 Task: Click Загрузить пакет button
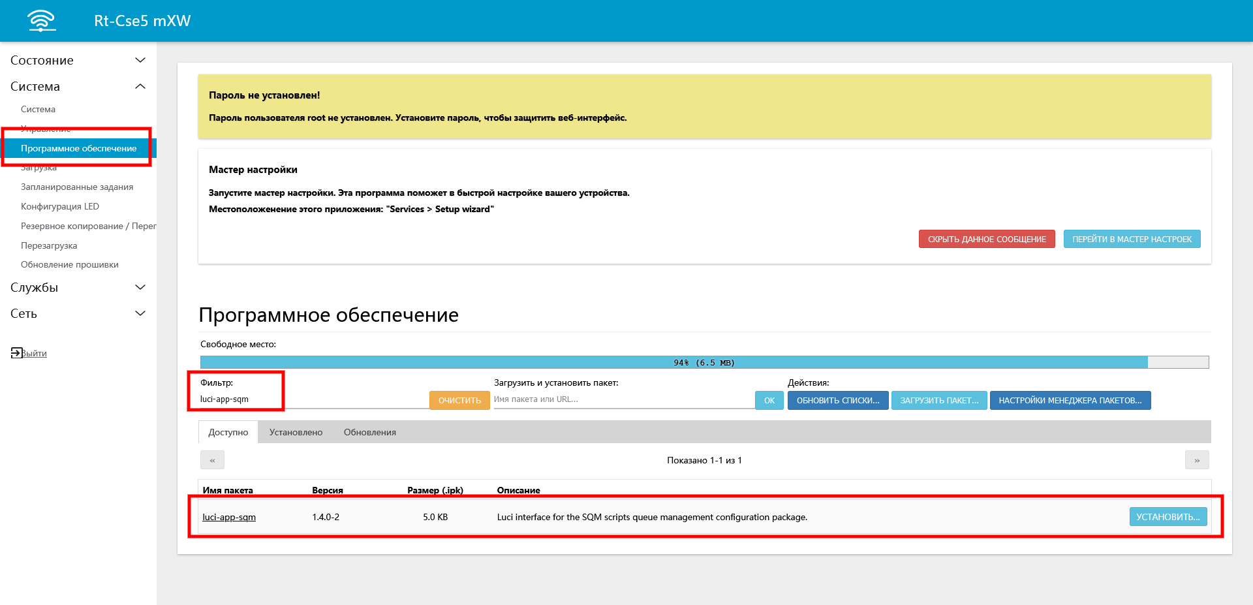coord(939,400)
